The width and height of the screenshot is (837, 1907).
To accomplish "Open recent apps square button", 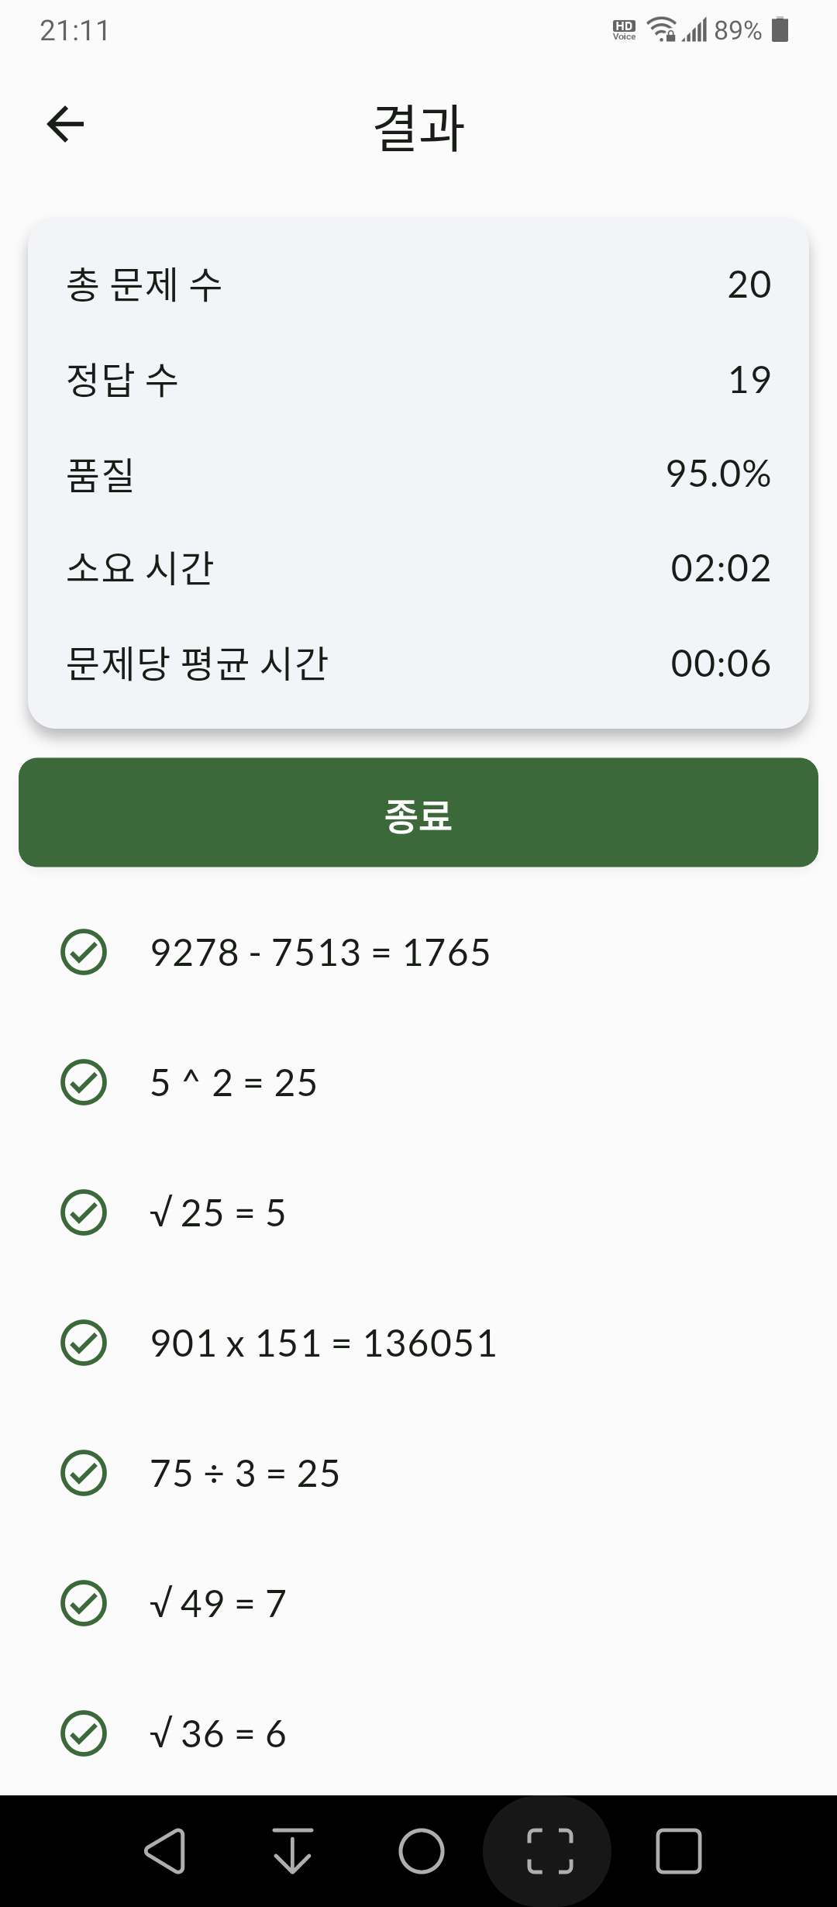I will pos(679,1851).
